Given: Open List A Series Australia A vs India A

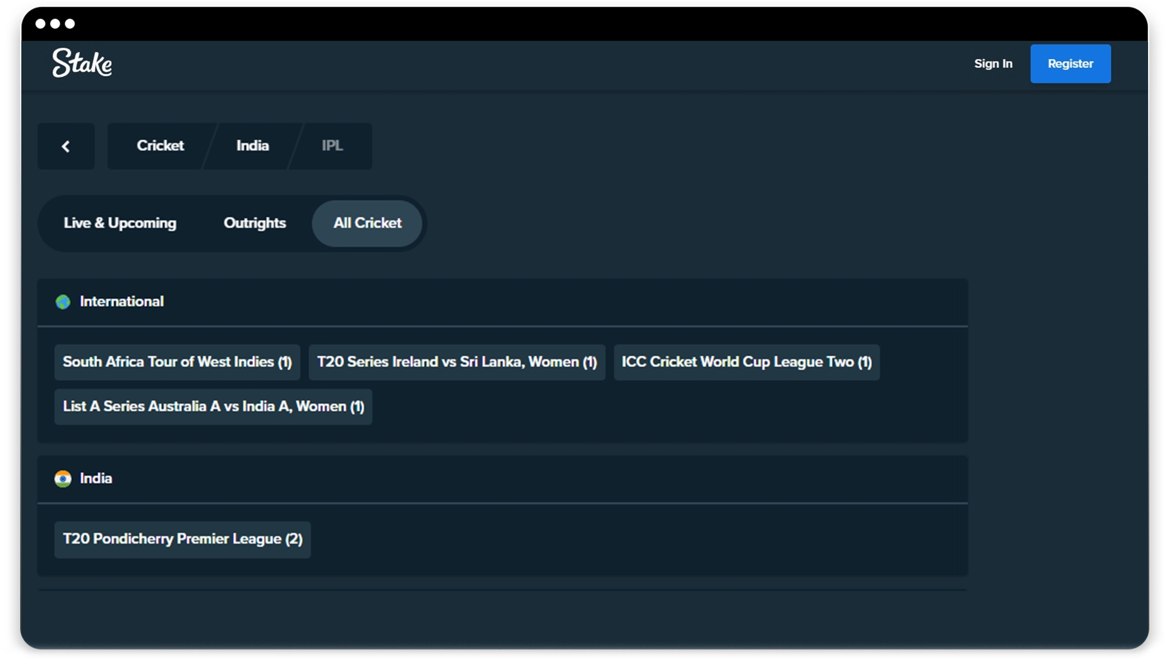Looking at the screenshot, I should tap(213, 406).
